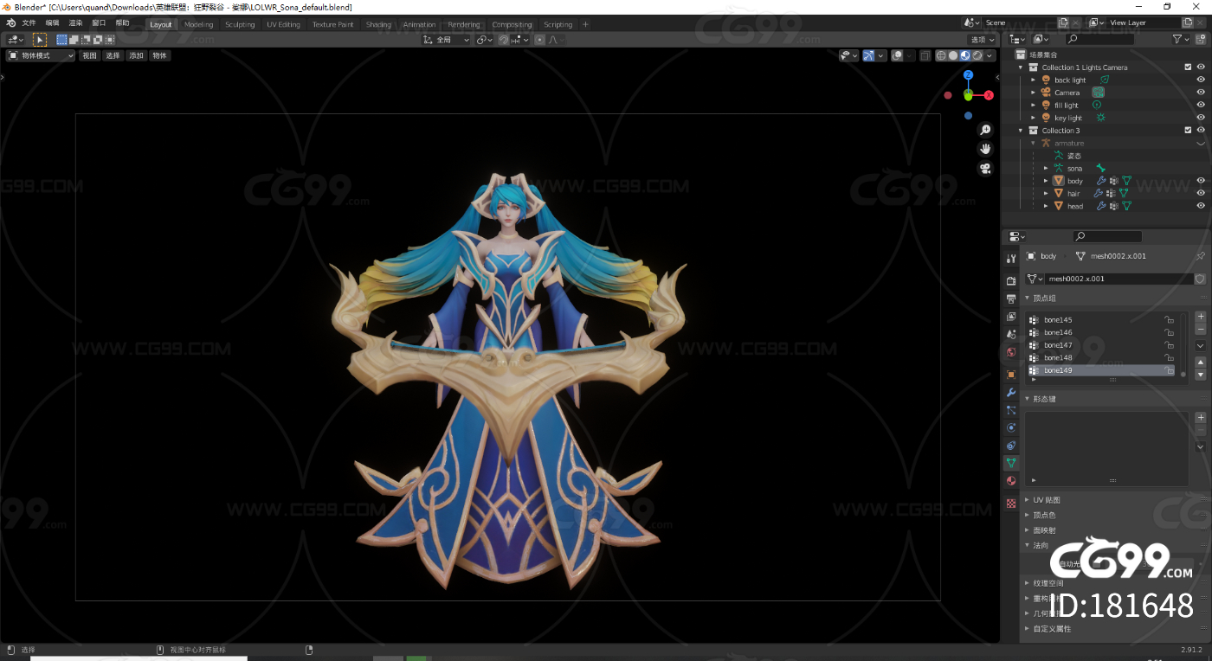1212x661 pixels.
Task: Open the outliner filter dropdown
Action: 1180,39
